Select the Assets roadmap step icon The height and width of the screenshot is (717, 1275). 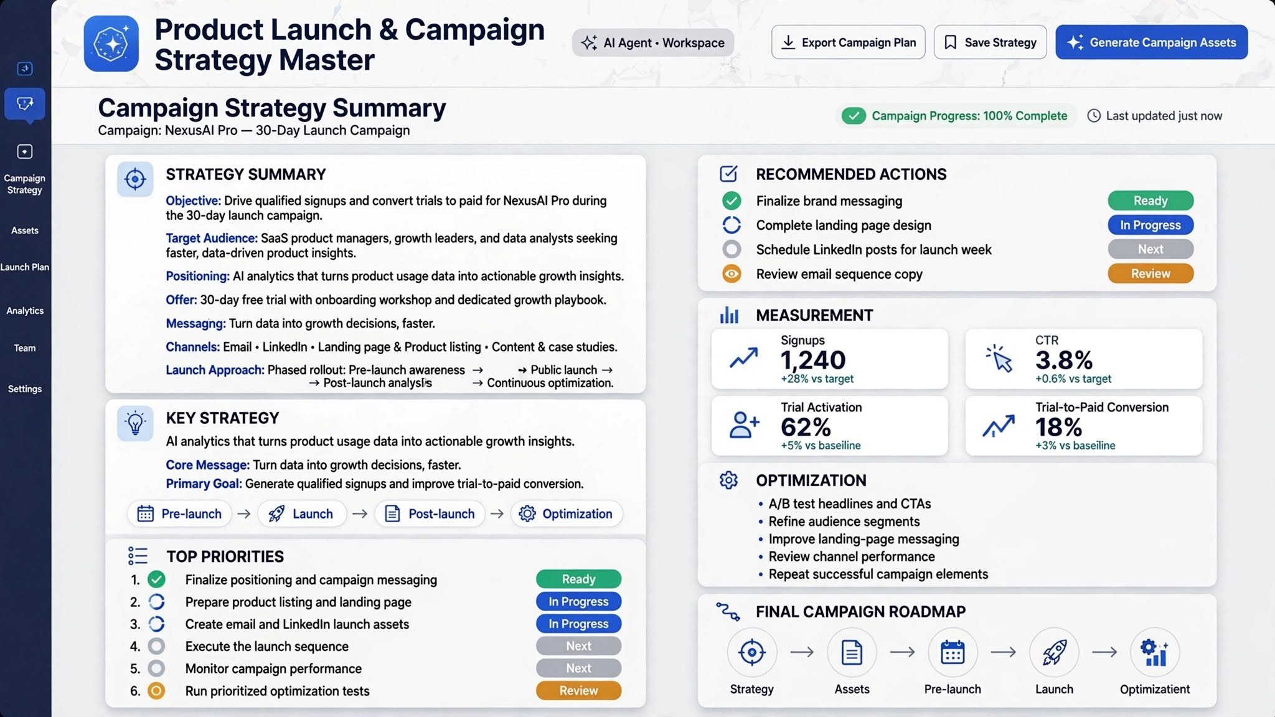(x=852, y=652)
